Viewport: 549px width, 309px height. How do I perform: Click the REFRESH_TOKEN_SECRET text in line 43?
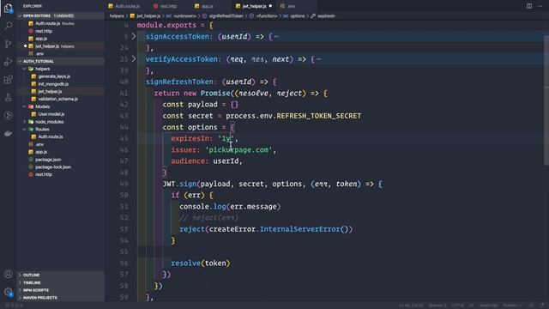pyautogui.click(x=318, y=116)
